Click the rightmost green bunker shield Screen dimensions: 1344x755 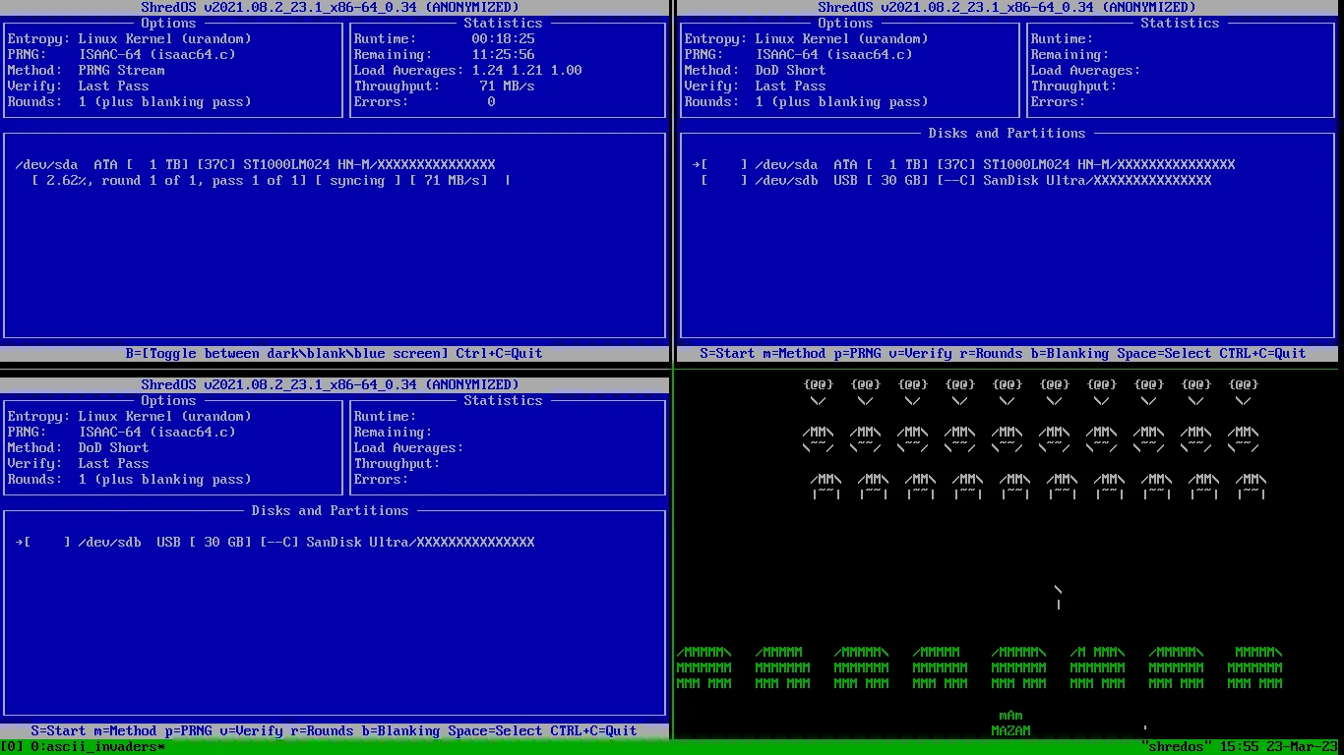(1254, 668)
